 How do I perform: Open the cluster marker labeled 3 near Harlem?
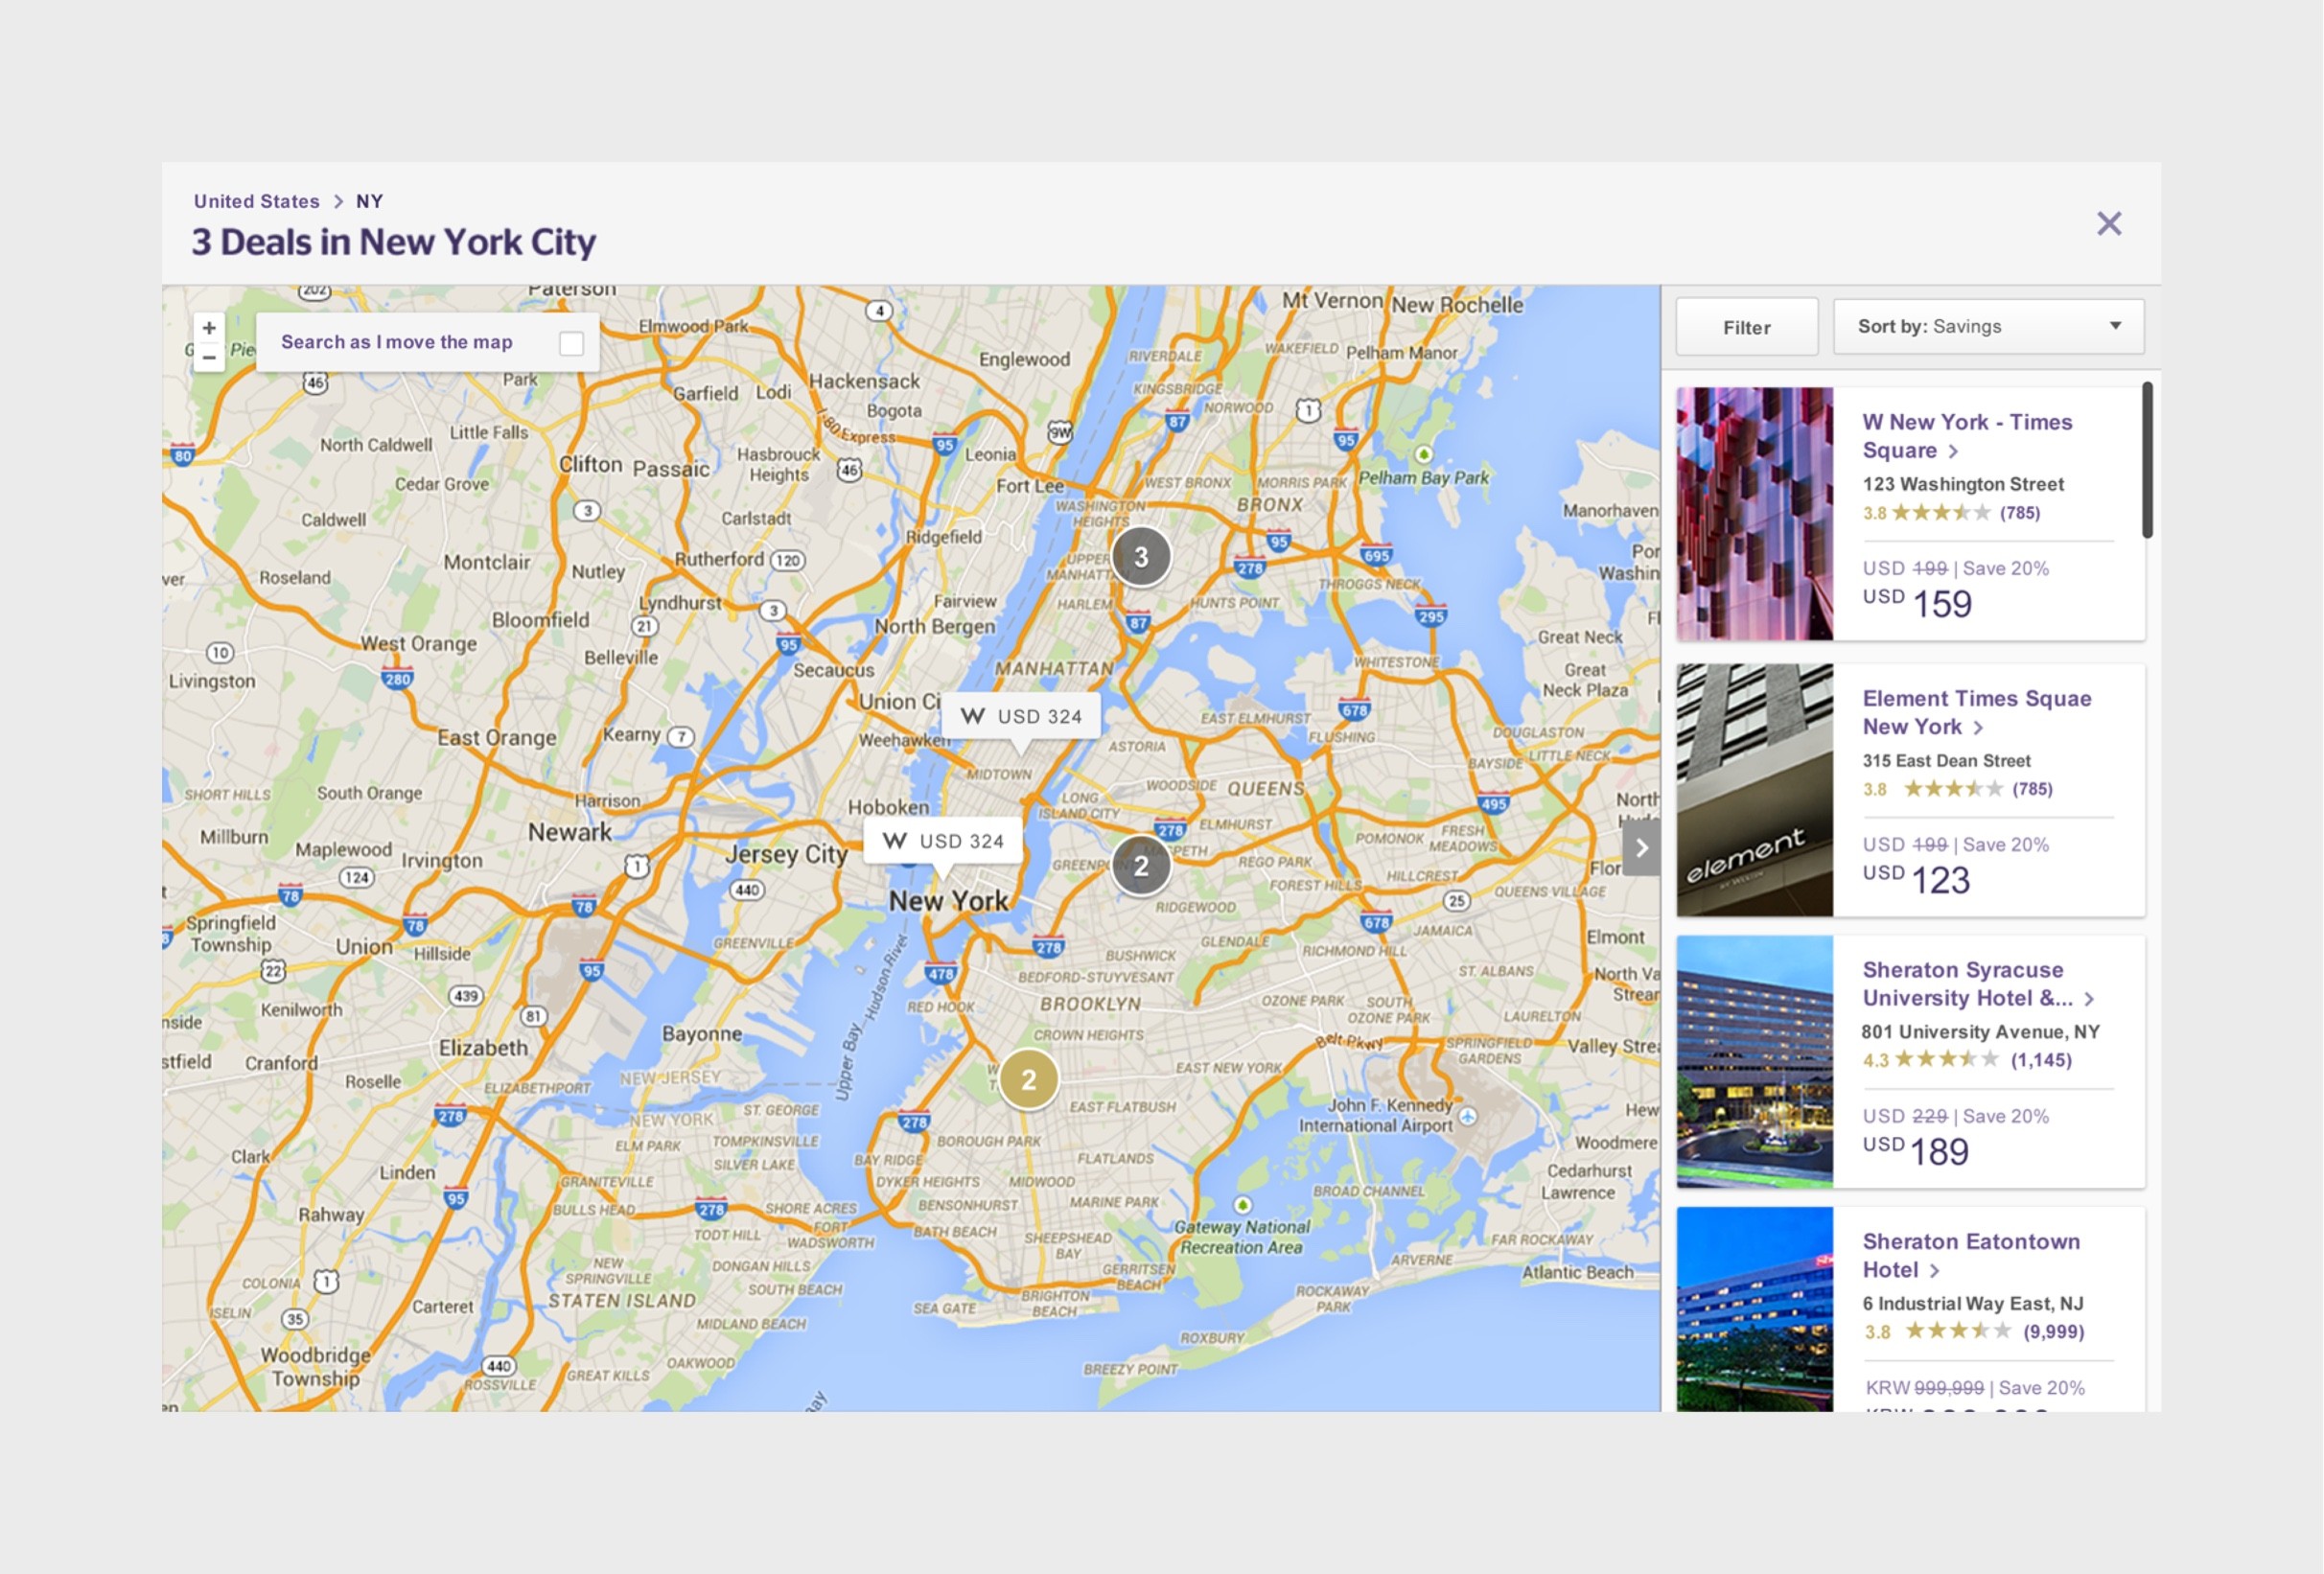pos(1141,557)
